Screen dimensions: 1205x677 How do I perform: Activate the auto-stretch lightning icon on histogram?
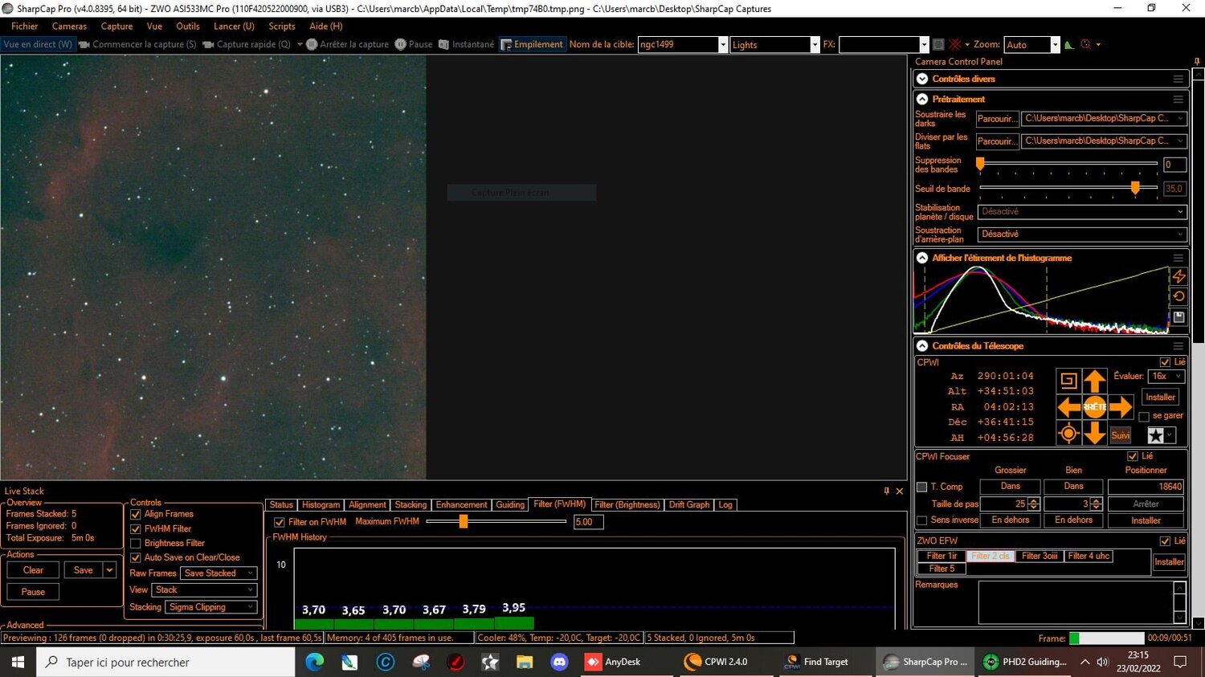pos(1178,276)
